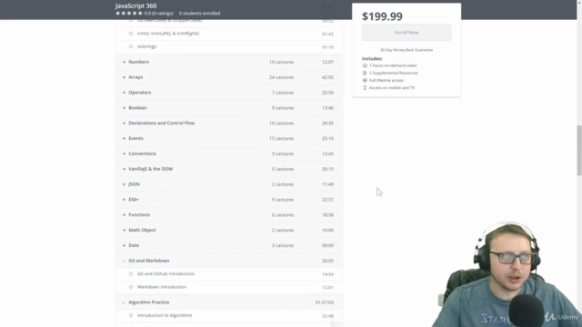Click the plus icon beside Numbers
Viewport: 582px width, 327px height.
pyautogui.click(x=124, y=62)
